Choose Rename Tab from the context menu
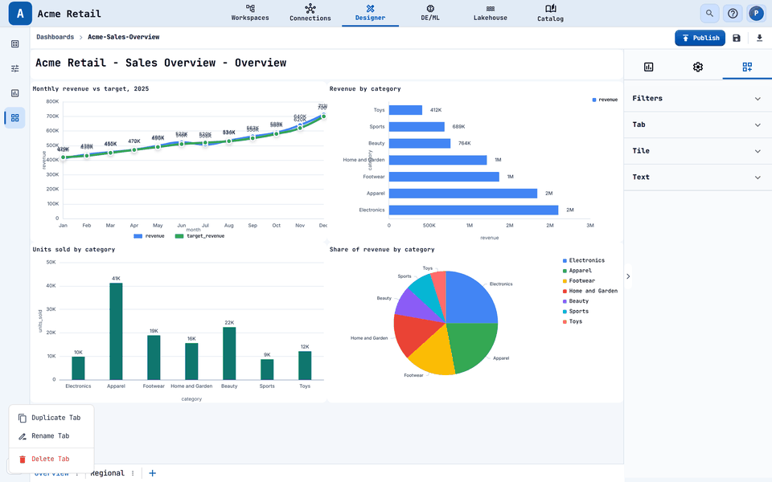 [51, 435]
